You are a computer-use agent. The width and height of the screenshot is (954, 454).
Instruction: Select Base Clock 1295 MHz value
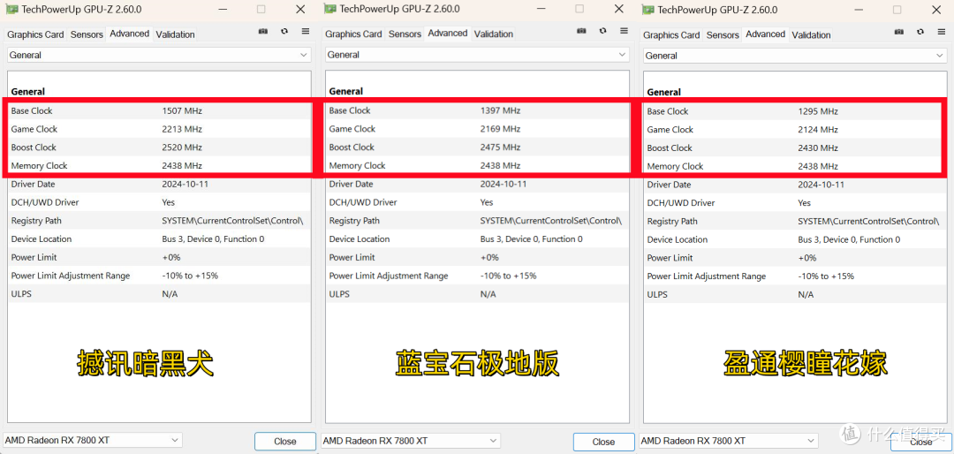(x=818, y=111)
